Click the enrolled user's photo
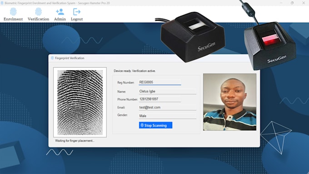Image resolution: width=309 pixels, height=174 pixels. click(x=230, y=102)
